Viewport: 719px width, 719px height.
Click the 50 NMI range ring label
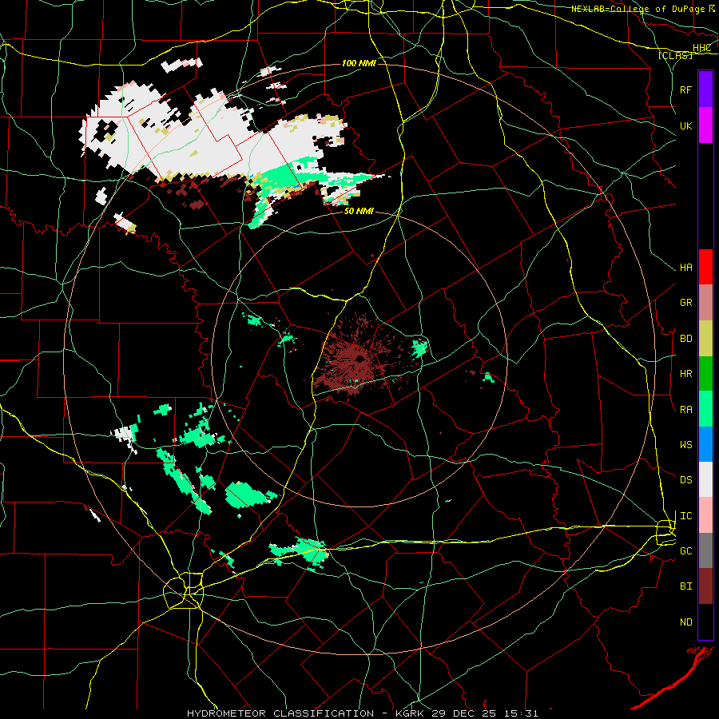click(x=359, y=211)
